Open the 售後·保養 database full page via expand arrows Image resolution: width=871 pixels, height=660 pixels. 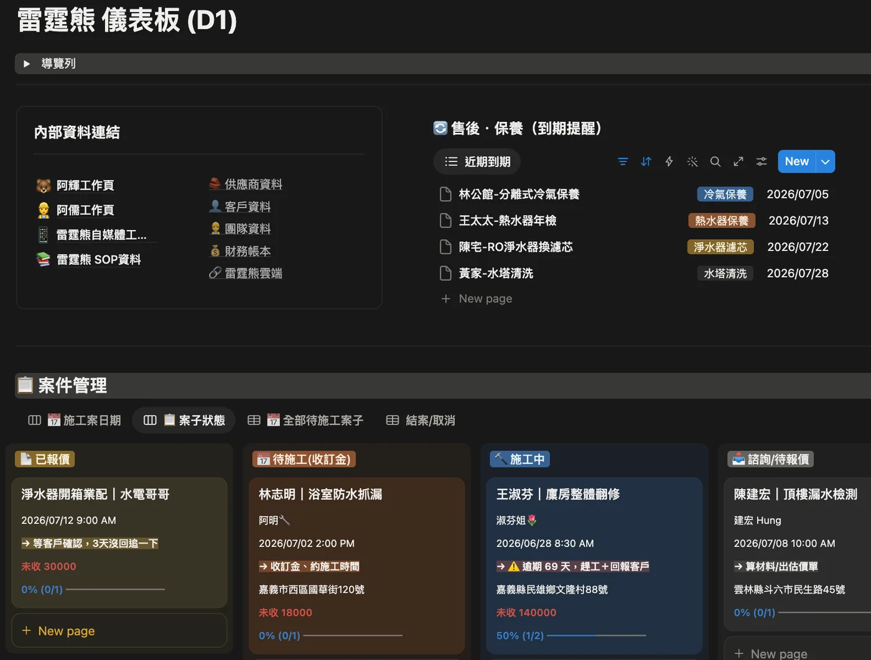tap(738, 162)
